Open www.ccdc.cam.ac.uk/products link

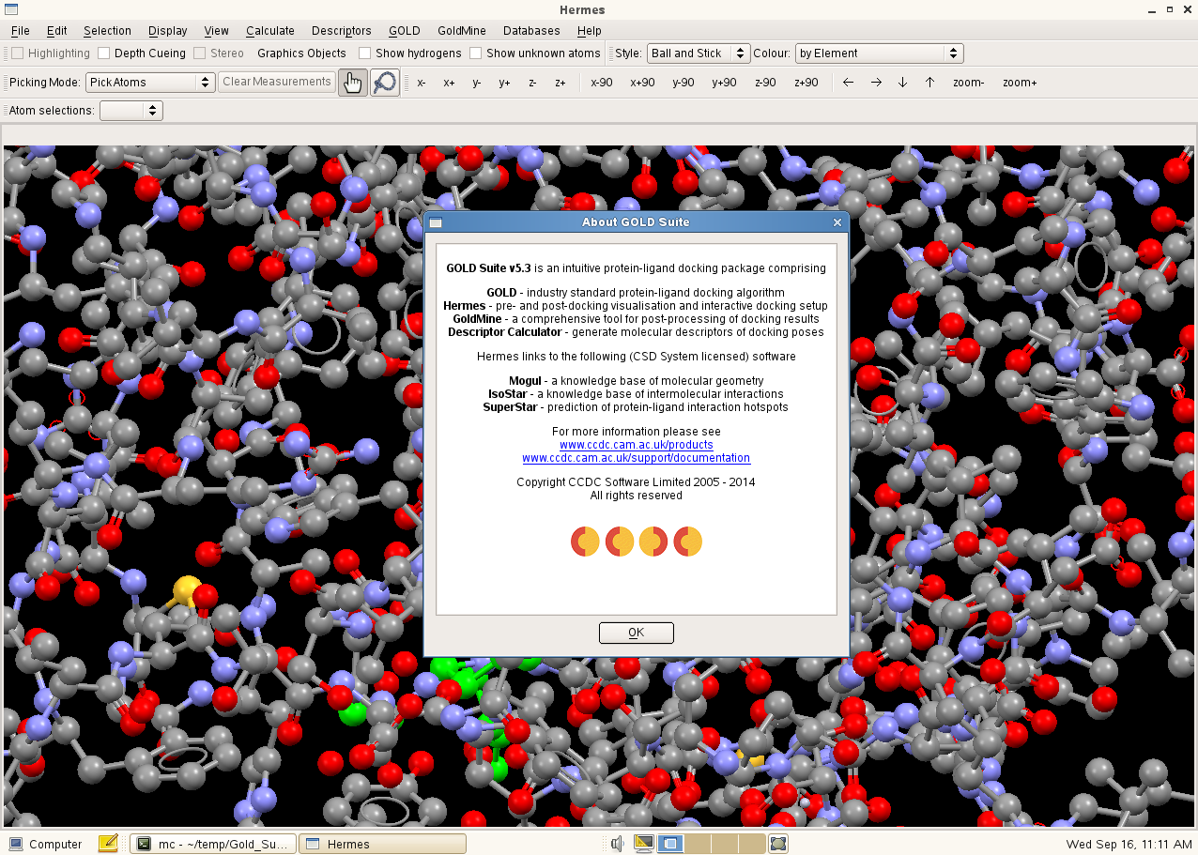636,445
